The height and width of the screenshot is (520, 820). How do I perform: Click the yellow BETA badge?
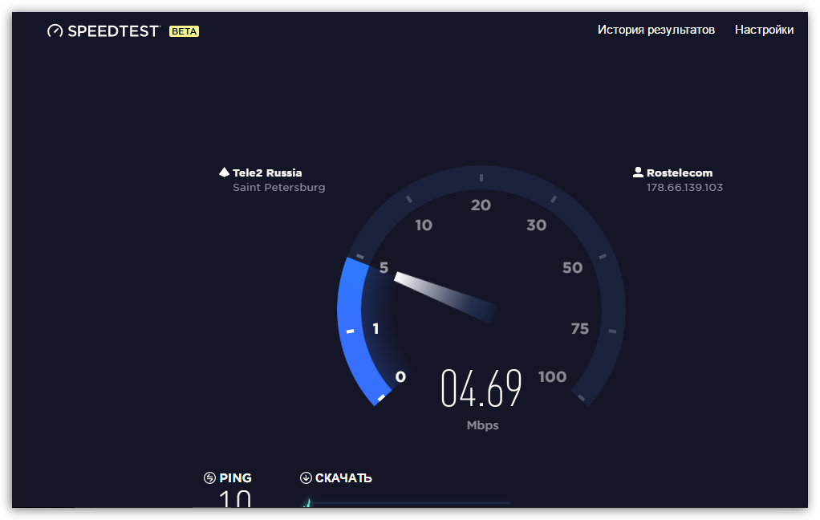(x=184, y=31)
